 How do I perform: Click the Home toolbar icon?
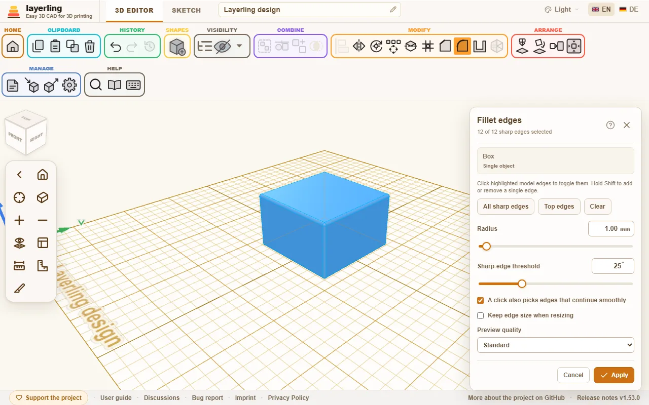click(x=13, y=47)
